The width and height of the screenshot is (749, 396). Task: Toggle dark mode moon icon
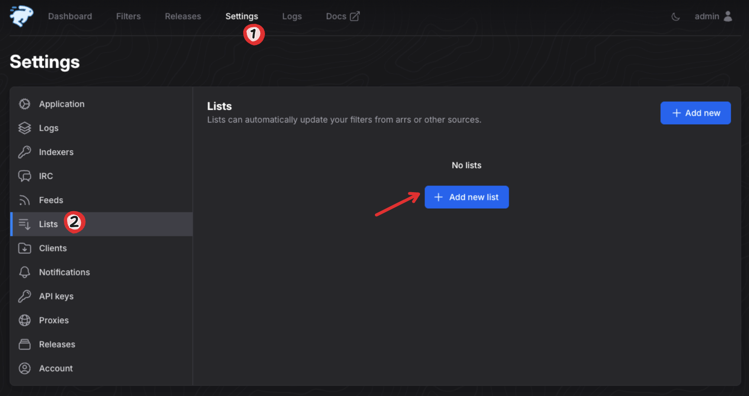(675, 17)
